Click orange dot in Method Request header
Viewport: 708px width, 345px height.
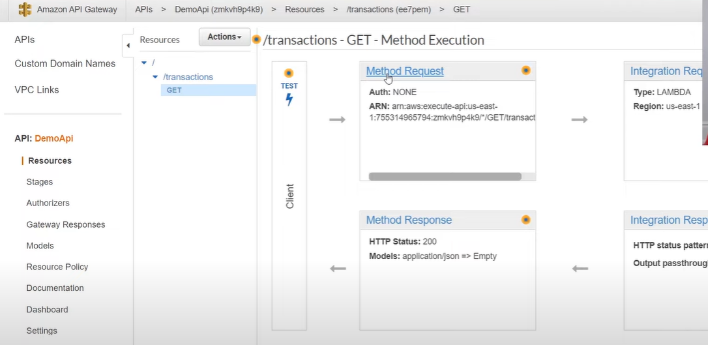[525, 70]
